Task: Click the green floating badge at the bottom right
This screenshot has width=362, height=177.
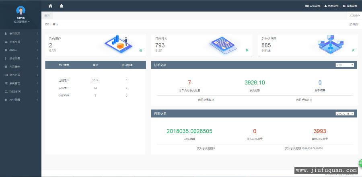Action: (x=359, y=163)
